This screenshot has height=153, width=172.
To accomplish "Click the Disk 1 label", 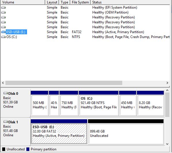I will point(13,122).
